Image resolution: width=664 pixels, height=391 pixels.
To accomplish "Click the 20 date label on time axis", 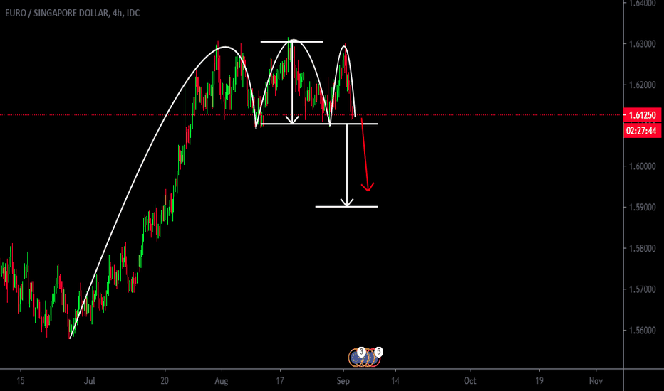I will (165, 381).
